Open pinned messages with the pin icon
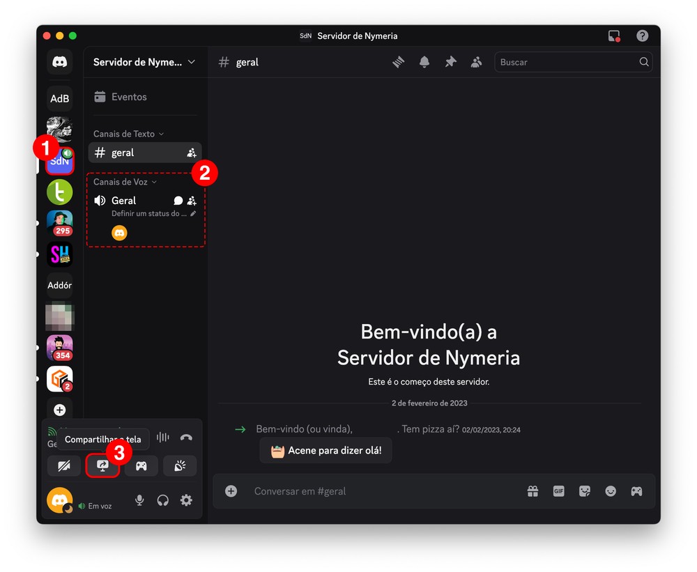 tap(450, 62)
